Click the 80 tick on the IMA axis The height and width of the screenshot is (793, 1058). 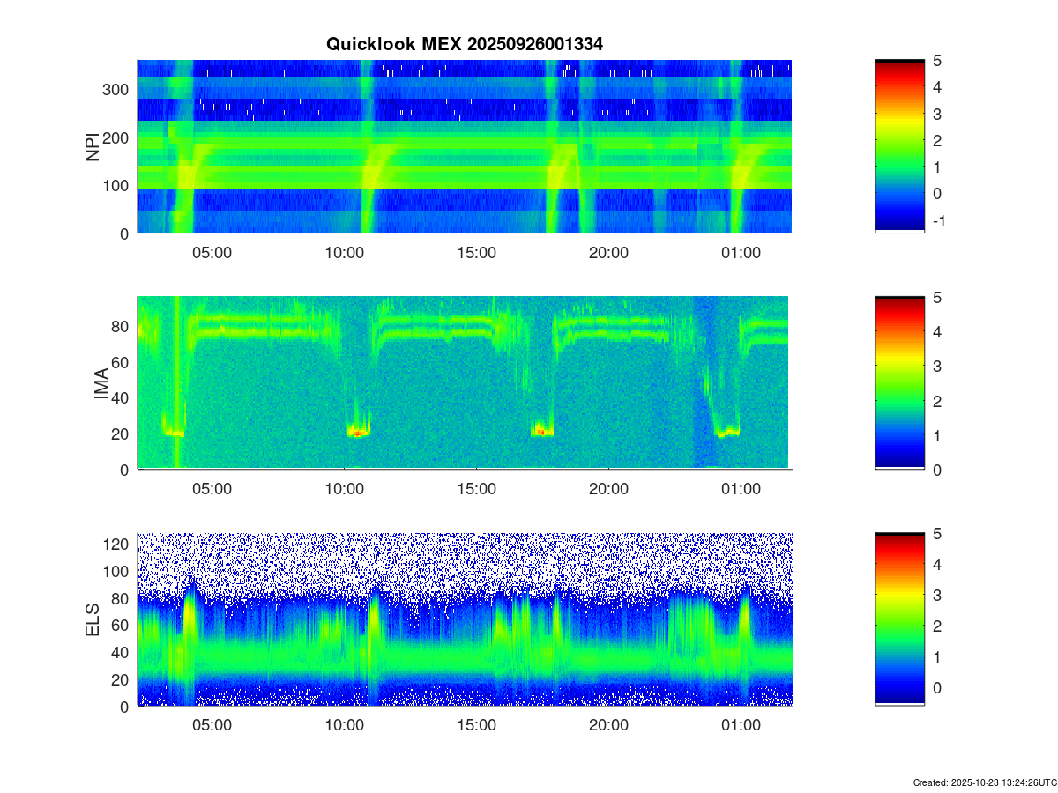[x=122, y=327]
